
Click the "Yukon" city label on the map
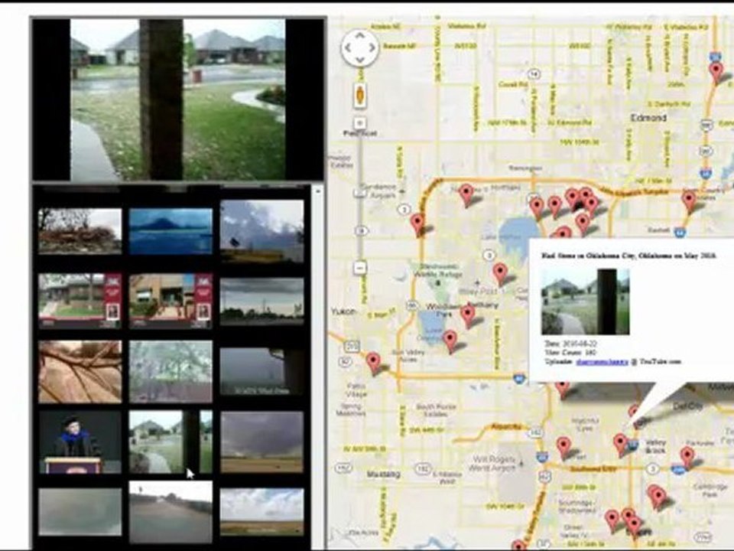click(343, 311)
